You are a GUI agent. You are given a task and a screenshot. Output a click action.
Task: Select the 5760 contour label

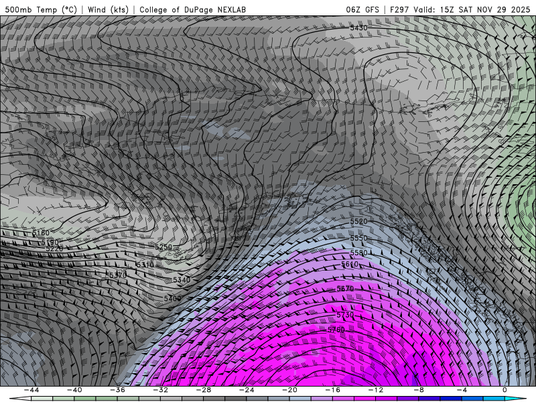click(x=336, y=330)
